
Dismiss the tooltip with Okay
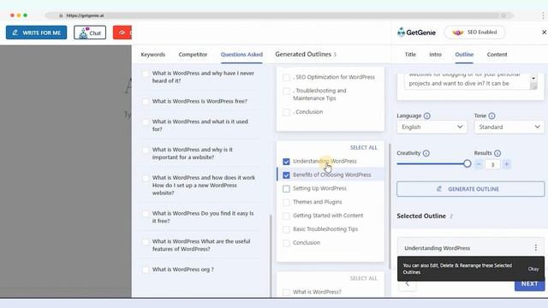533,269
